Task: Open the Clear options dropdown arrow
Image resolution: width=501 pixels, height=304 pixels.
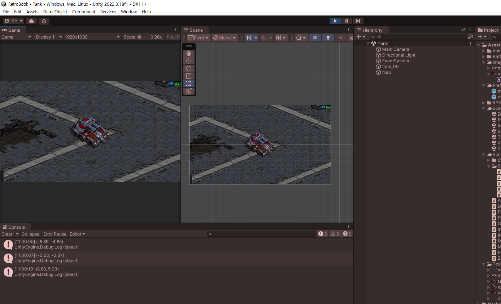Action: [x=17, y=234]
